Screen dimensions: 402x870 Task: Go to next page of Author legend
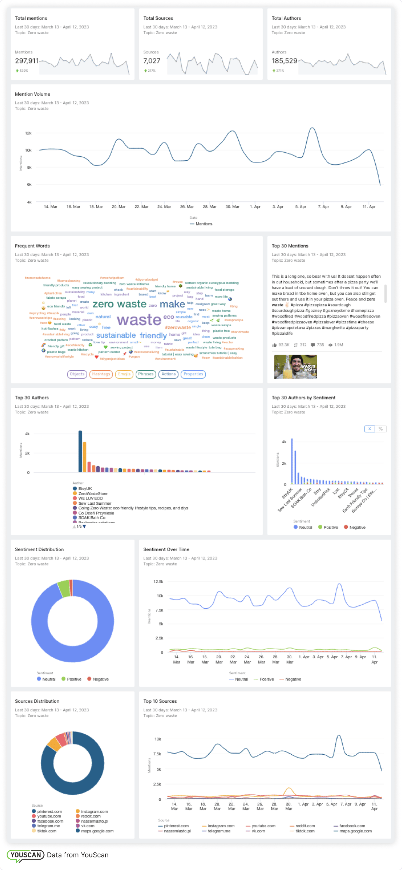[x=84, y=526]
